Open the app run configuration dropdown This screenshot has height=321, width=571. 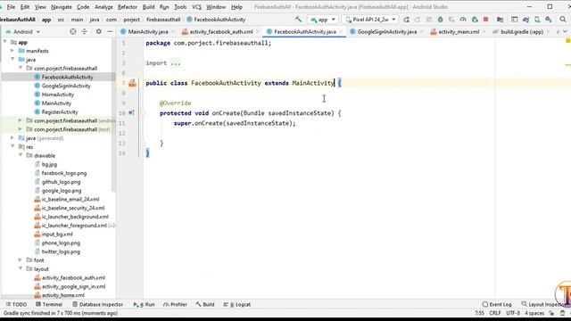(322, 20)
